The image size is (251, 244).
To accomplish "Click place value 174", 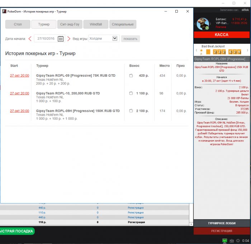I will 162,111.
